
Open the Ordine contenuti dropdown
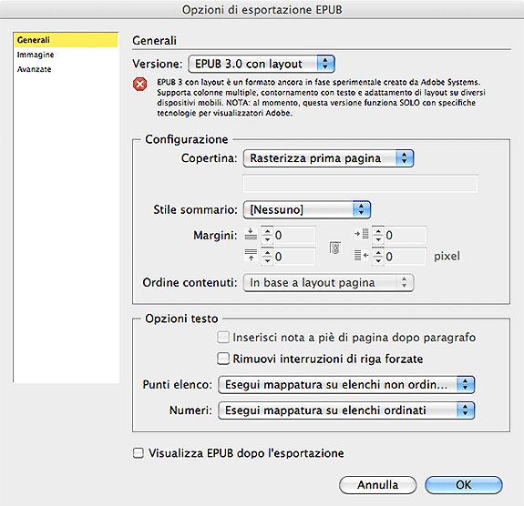pyautogui.click(x=328, y=283)
